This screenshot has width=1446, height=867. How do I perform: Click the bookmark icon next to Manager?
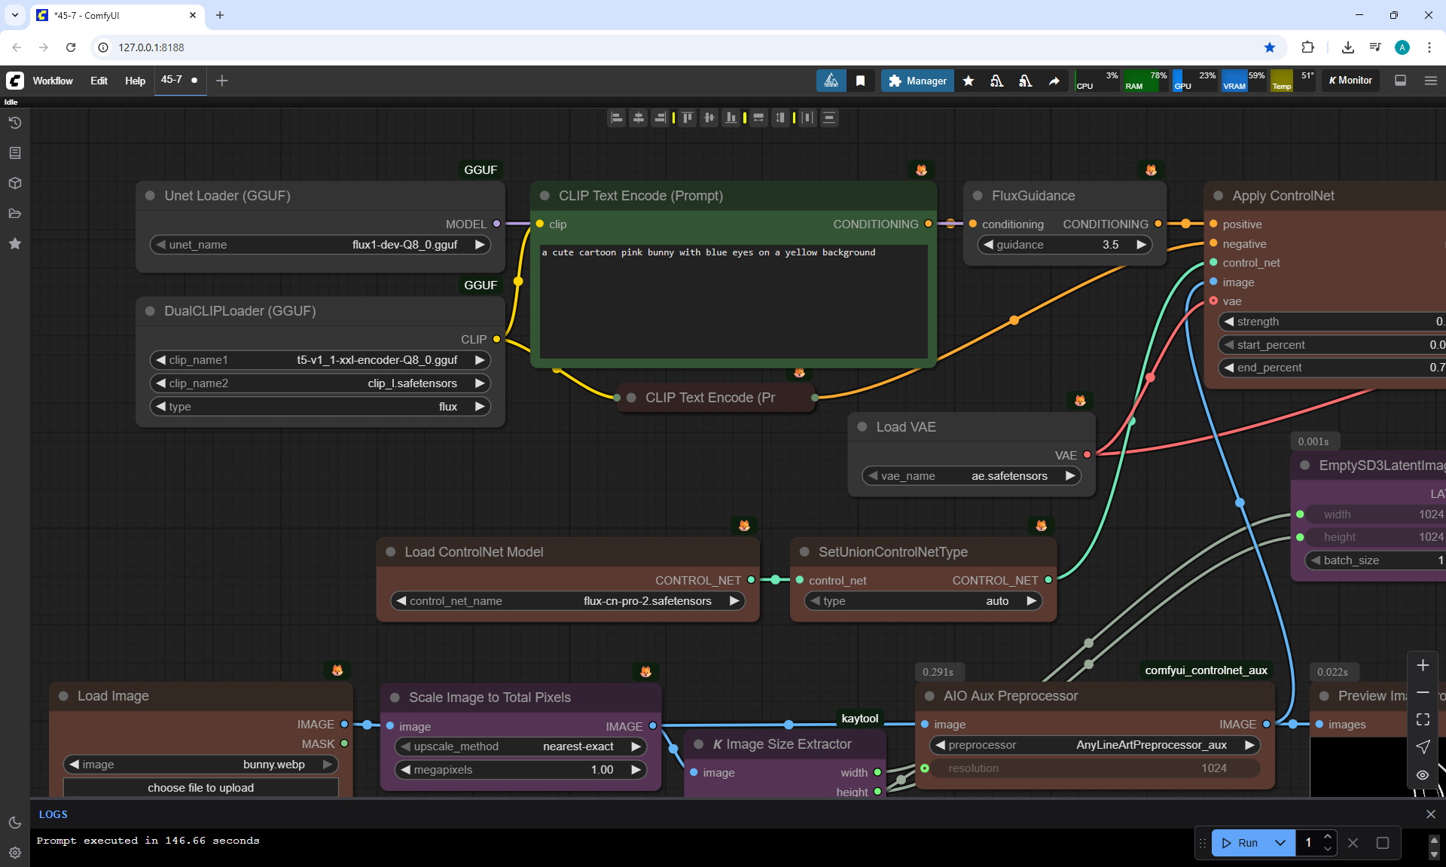[x=860, y=81]
